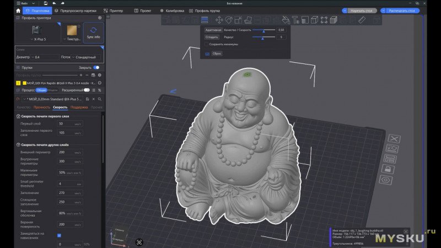Click the Распечатать стол button
Screen dimensions: 441x248
[402, 10]
